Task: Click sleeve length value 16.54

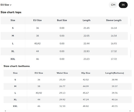Action: coord(114,36)
